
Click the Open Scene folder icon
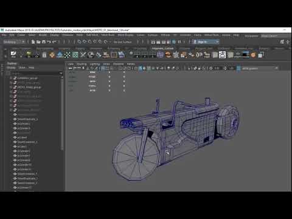[x=38, y=42]
